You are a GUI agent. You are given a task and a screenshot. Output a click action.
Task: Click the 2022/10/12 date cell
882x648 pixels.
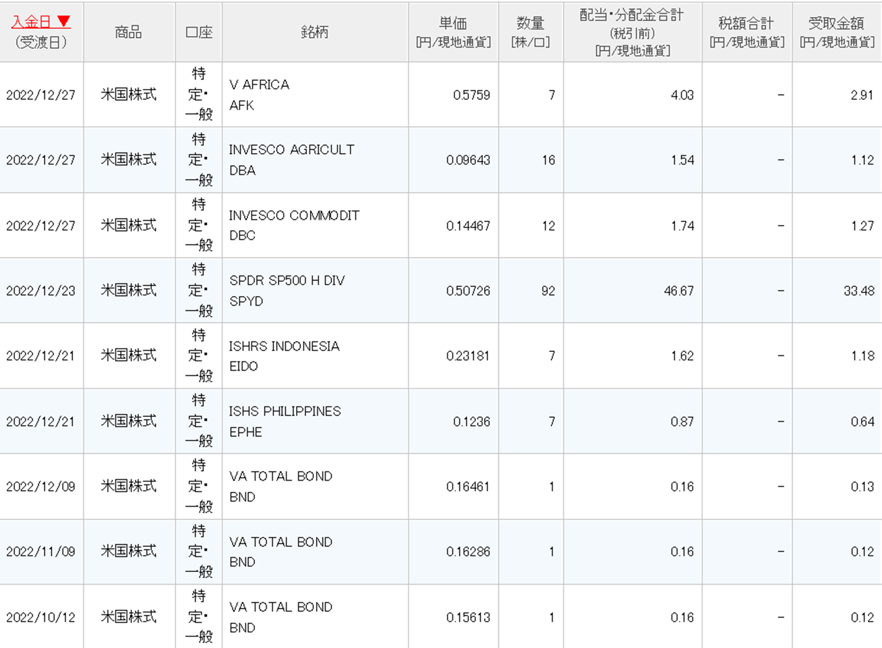(40, 617)
